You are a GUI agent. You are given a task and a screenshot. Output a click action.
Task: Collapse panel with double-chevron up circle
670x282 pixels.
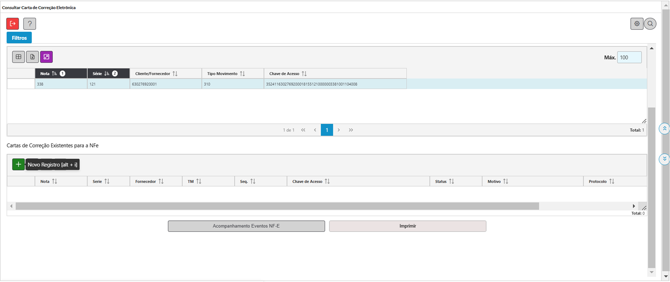point(664,129)
